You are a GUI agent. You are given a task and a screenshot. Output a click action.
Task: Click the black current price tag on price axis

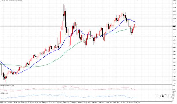[x=174, y=26]
